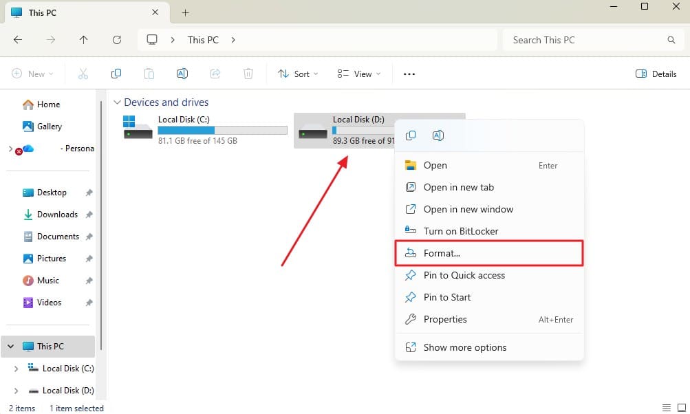Open Documents in navigation pane
690x414 pixels.
point(58,237)
